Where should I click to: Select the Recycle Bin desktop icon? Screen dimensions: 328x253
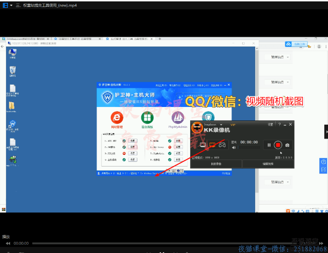click(13, 71)
